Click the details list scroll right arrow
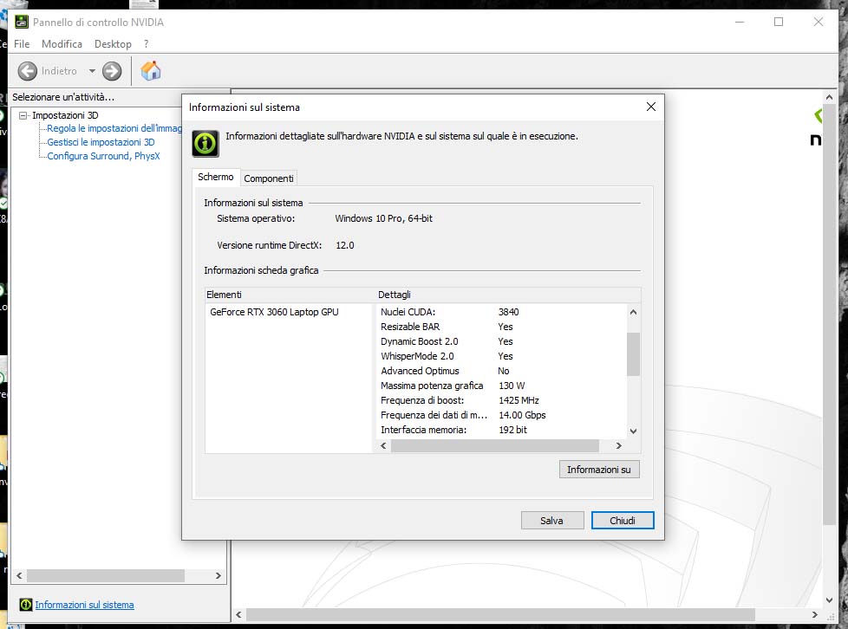Viewport: 848px width, 629px height. 619,446
